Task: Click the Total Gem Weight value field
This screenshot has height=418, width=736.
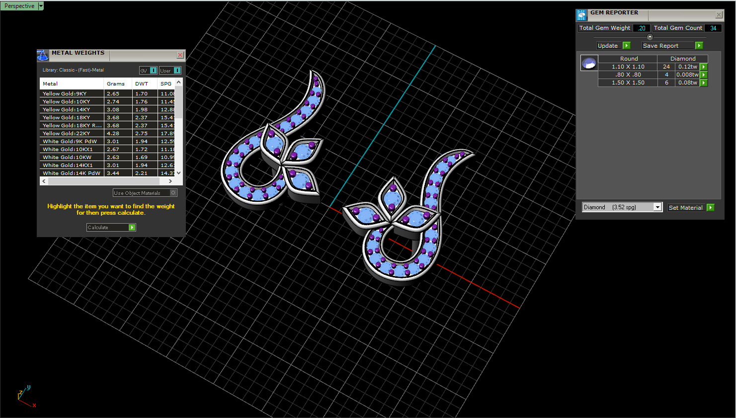Action: pyautogui.click(x=642, y=28)
